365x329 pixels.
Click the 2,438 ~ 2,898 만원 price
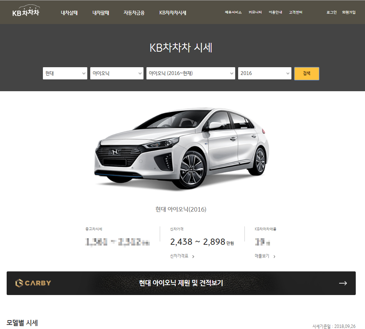click(x=202, y=242)
